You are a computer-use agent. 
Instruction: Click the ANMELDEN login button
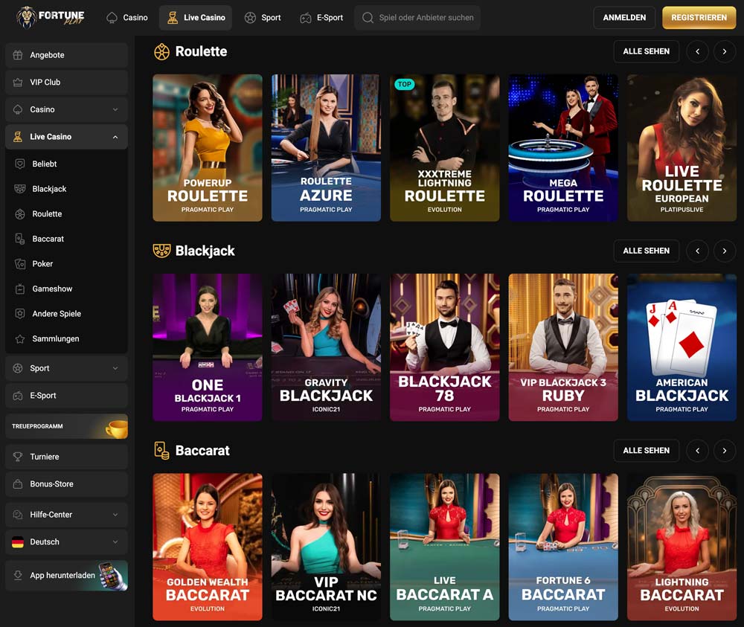(x=624, y=18)
